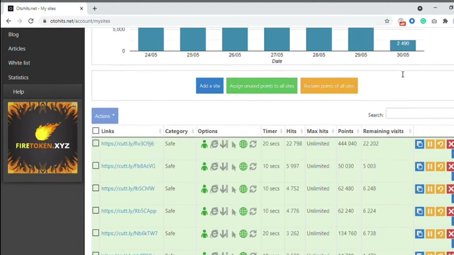Reset the Rv3O9j6 site with undo icon

440,144
